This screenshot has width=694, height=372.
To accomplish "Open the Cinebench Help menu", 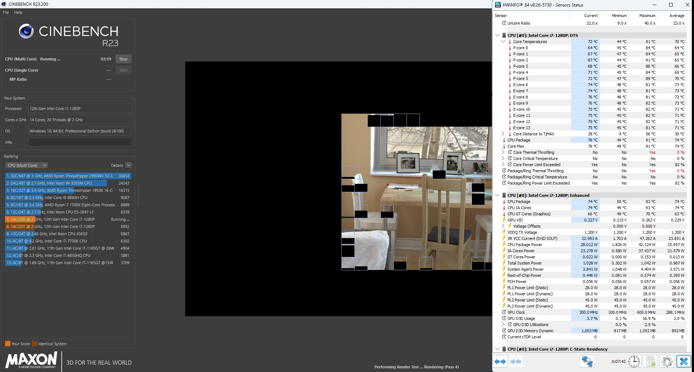I will point(18,12).
